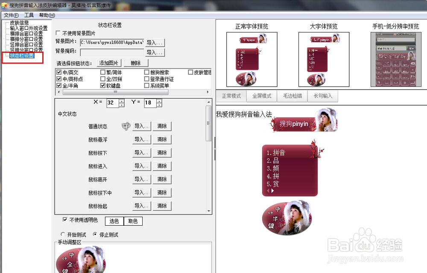Switch to the 毛边检错 tab

(x=292, y=96)
